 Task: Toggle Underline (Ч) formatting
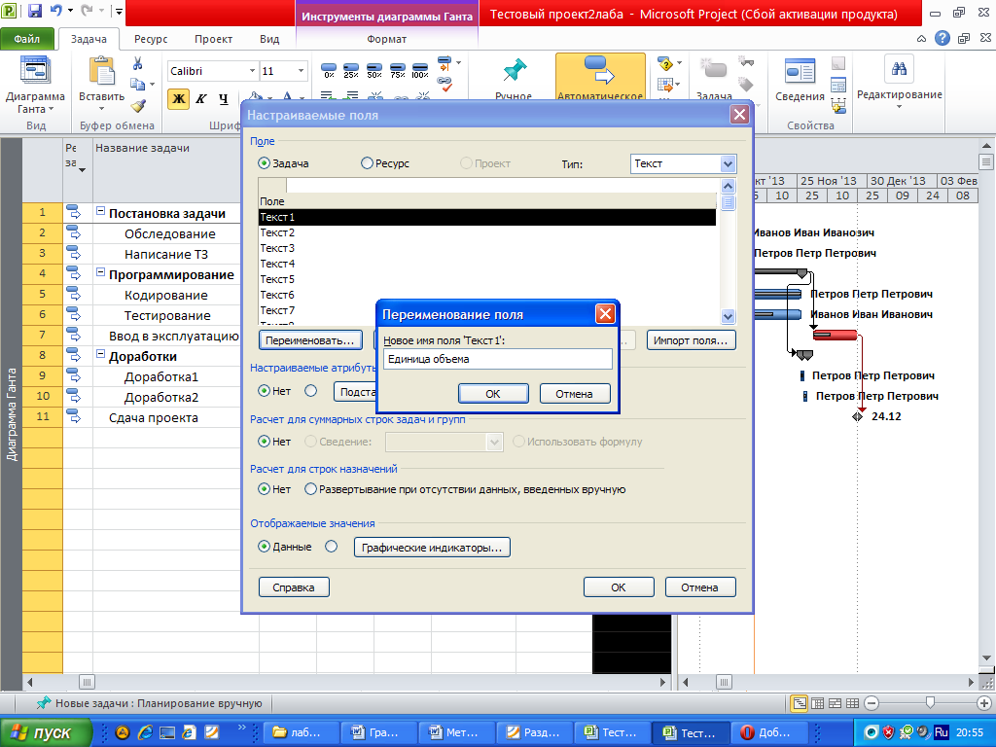point(223,98)
